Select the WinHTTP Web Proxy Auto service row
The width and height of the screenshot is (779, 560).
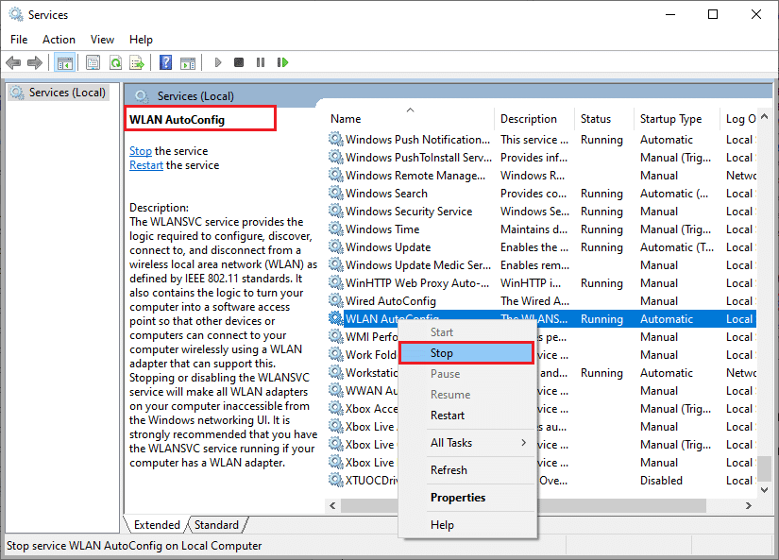click(x=542, y=282)
